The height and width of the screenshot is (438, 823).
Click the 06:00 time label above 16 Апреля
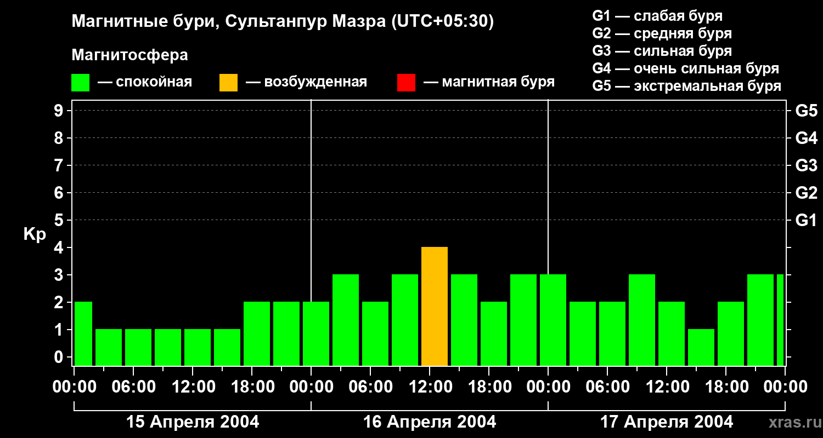(x=370, y=387)
